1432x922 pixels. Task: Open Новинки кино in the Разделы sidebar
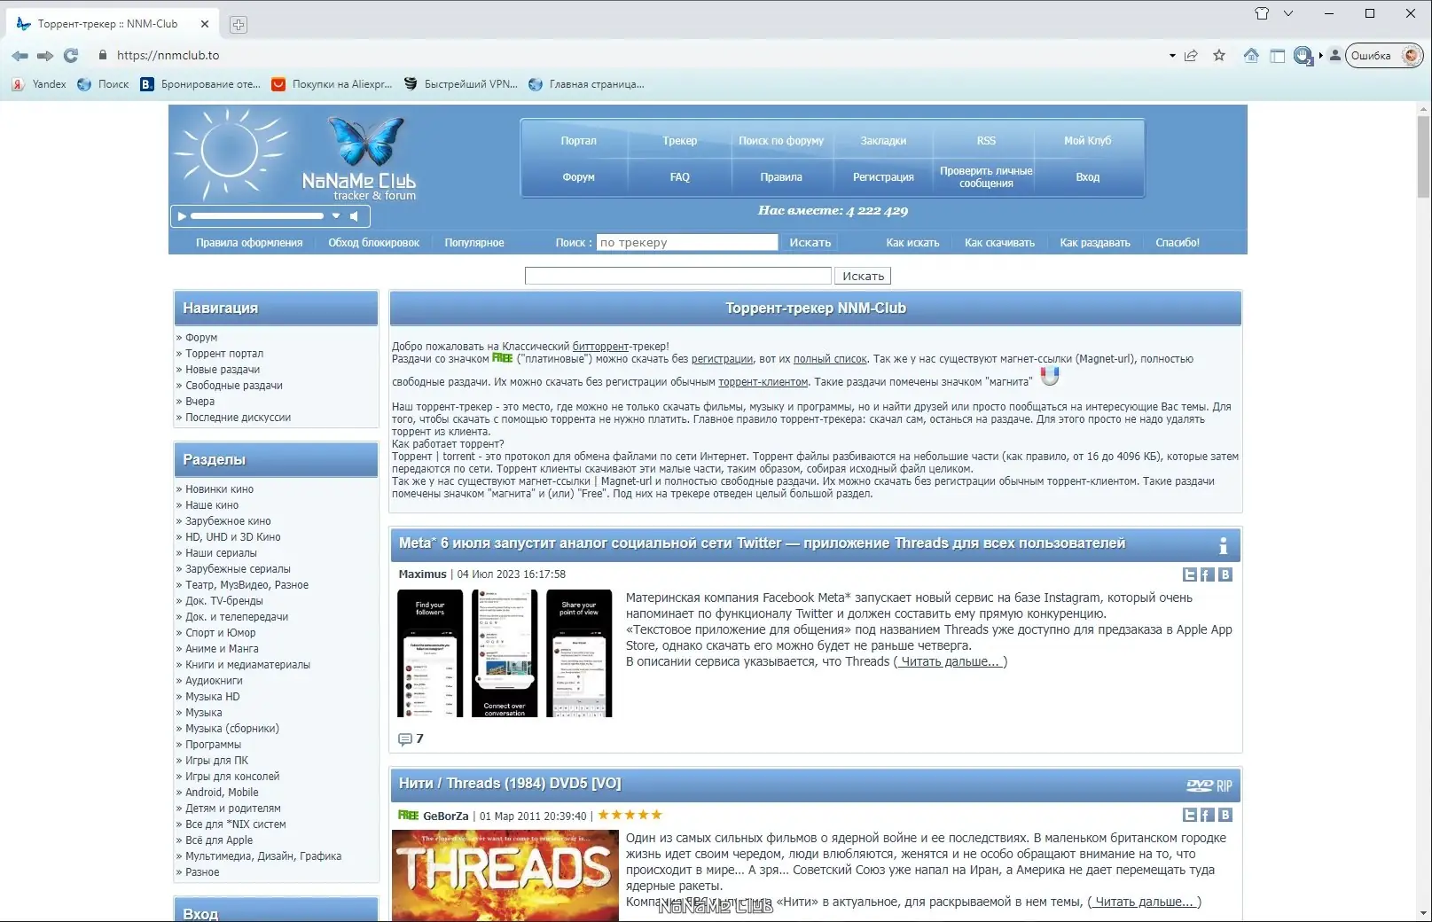(219, 489)
